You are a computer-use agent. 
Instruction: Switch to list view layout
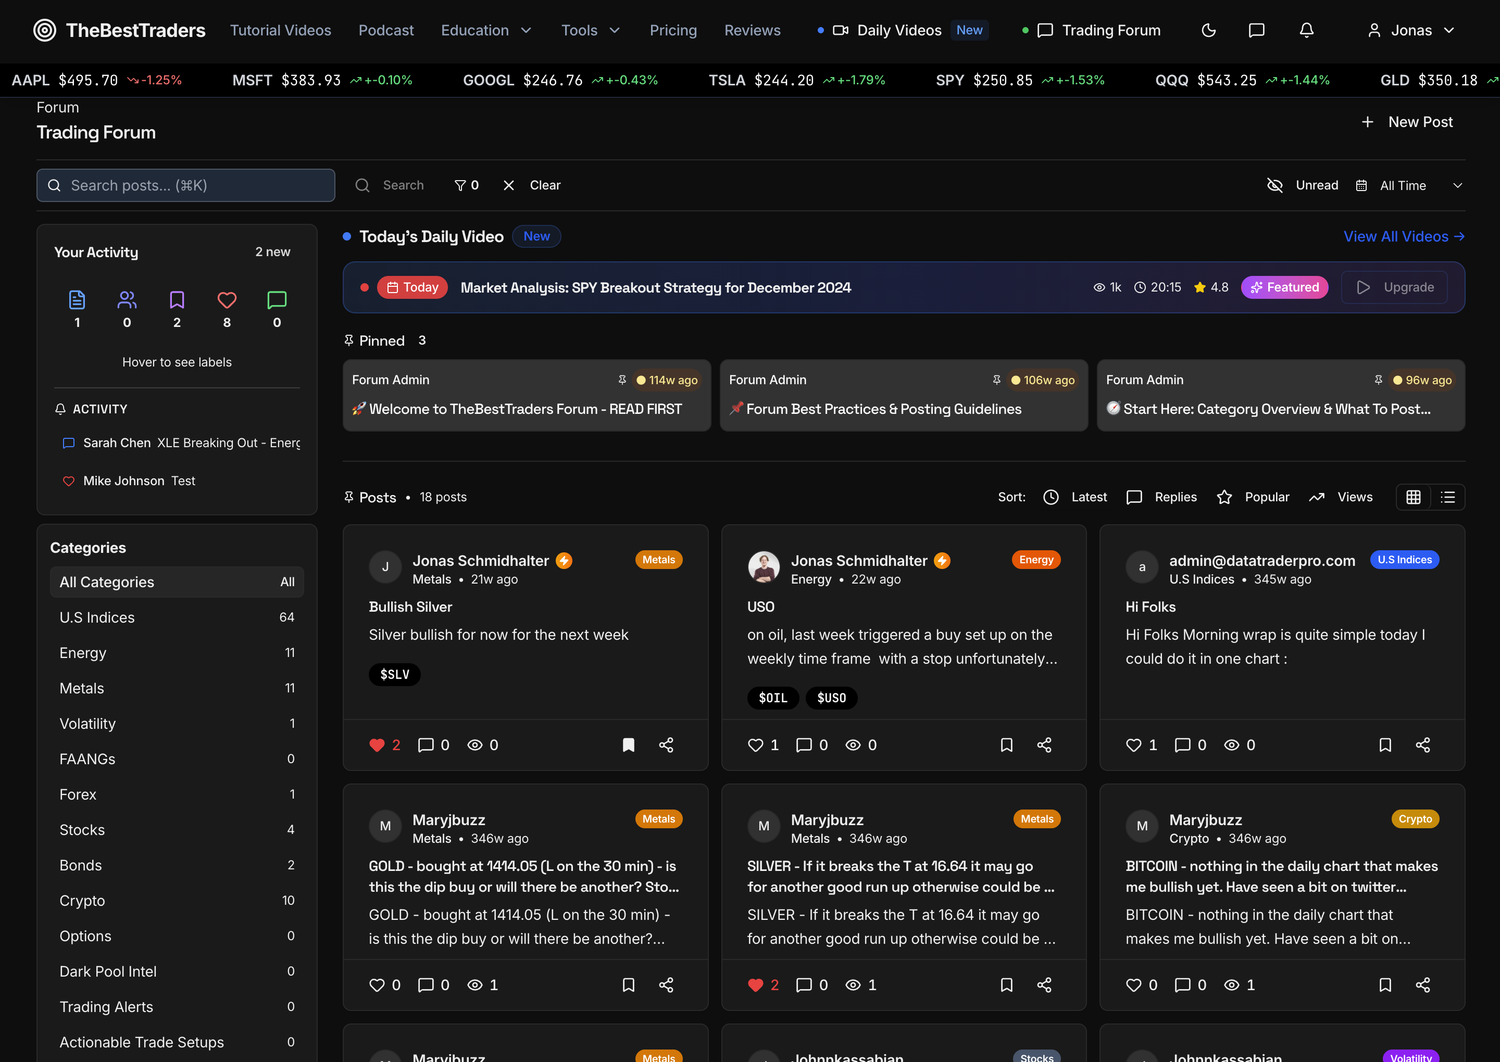(x=1448, y=497)
